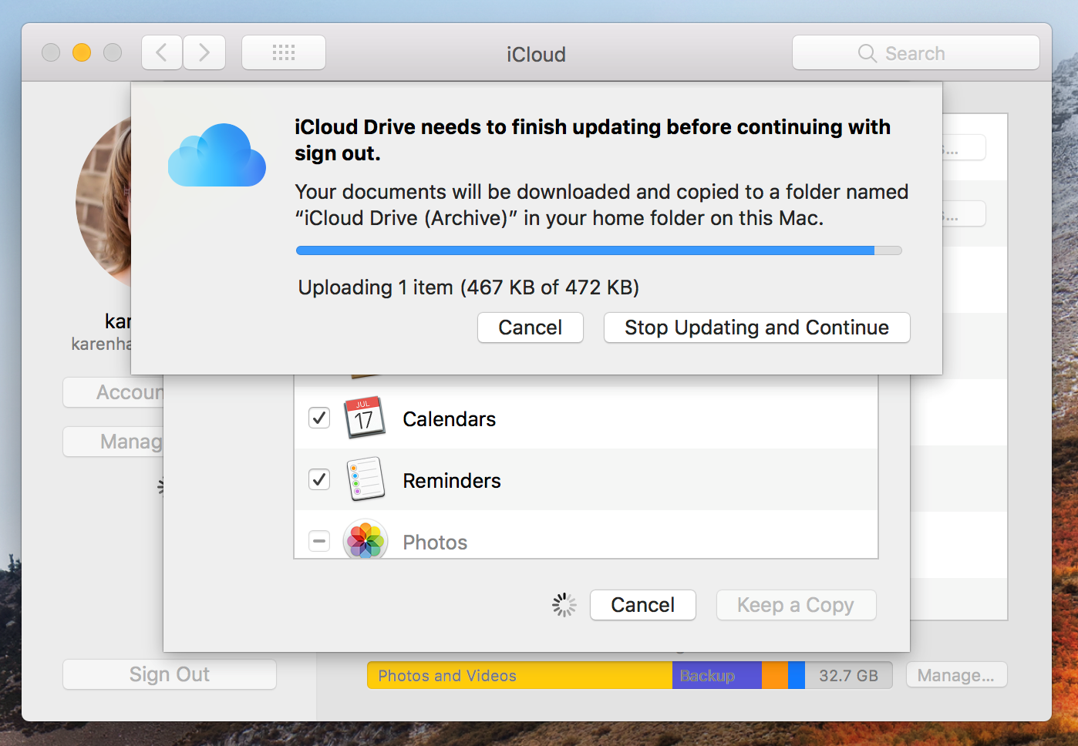
Task: Click the magnifying glass in the search bar
Action: tap(867, 53)
